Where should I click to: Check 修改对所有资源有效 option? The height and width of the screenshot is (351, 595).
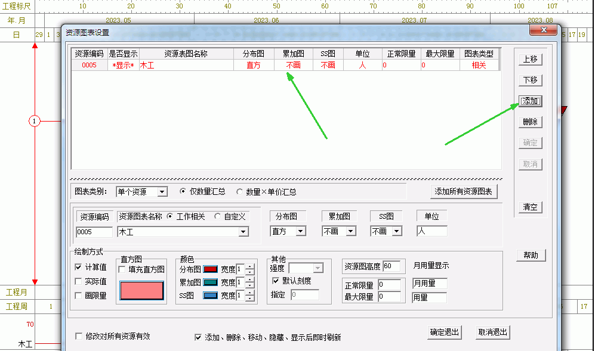click(79, 336)
